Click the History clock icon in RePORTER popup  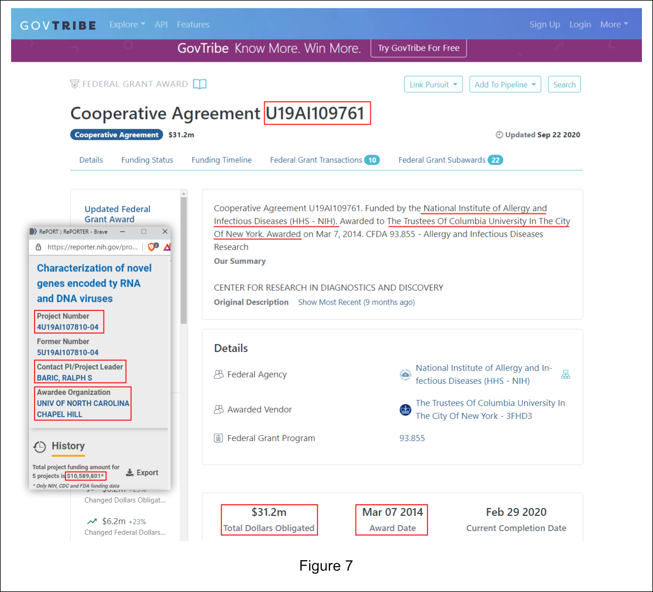40,447
